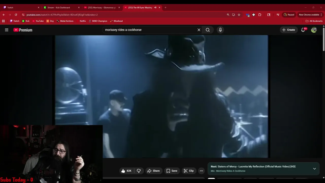This screenshot has width=325, height=183.
Task: Click the zoom magnifier in address bar
Action: click(x=228, y=15)
